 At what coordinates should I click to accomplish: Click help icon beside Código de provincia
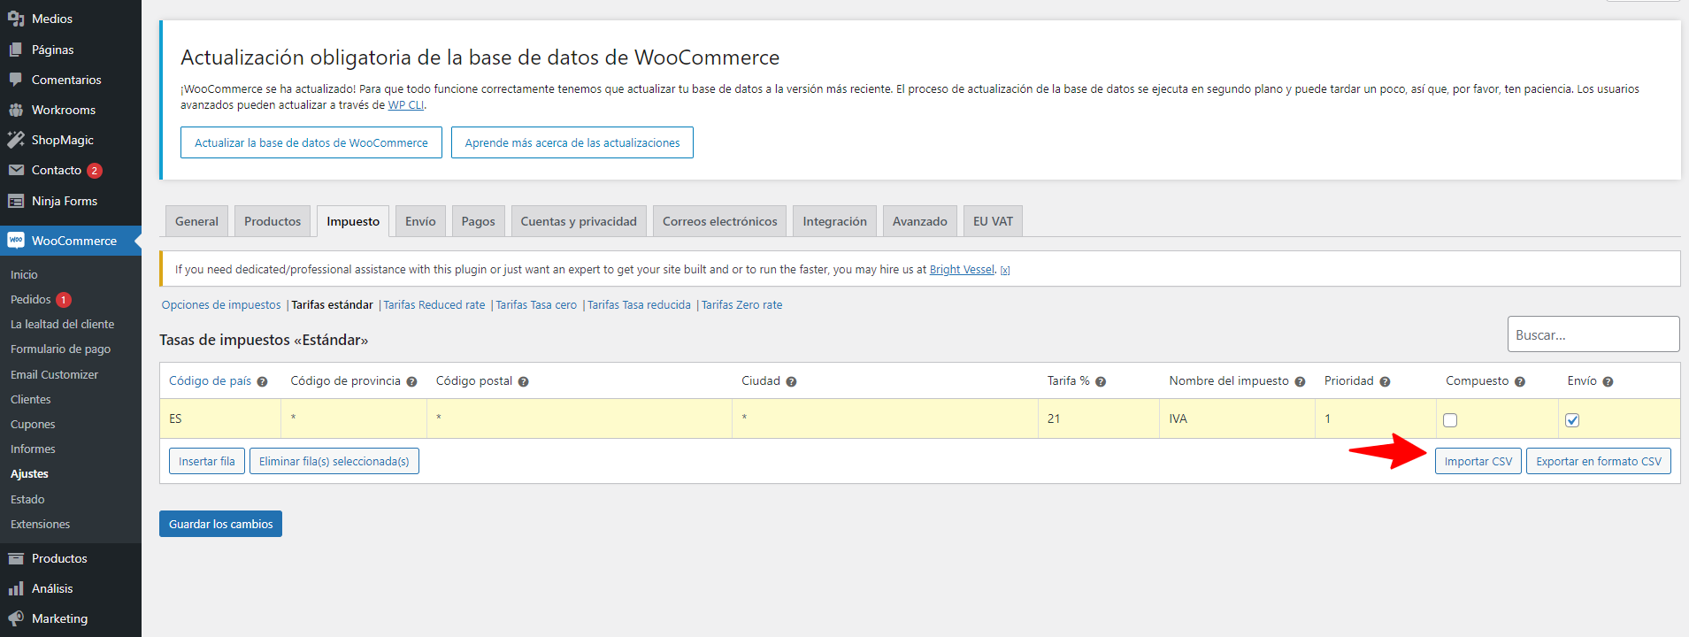tap(411, 382)
